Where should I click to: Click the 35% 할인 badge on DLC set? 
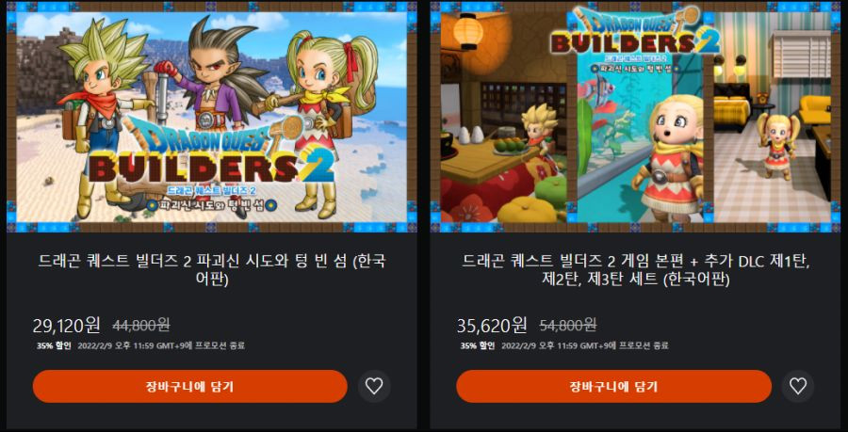478,346
